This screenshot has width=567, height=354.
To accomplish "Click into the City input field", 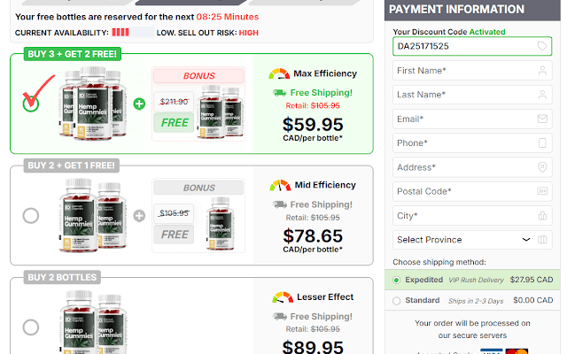I will 463,215.
